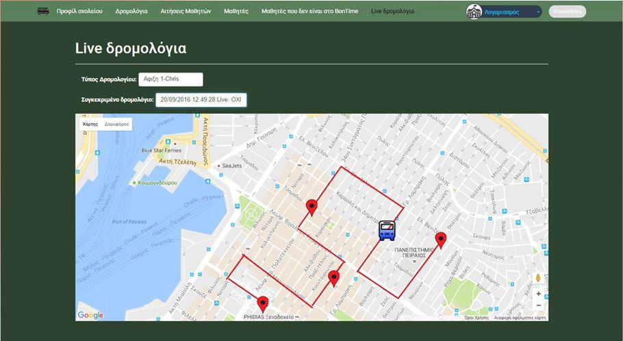Click the red pin near Νοταρά street
This screenshot has width=623, height=341.
[x=312, y=207]
